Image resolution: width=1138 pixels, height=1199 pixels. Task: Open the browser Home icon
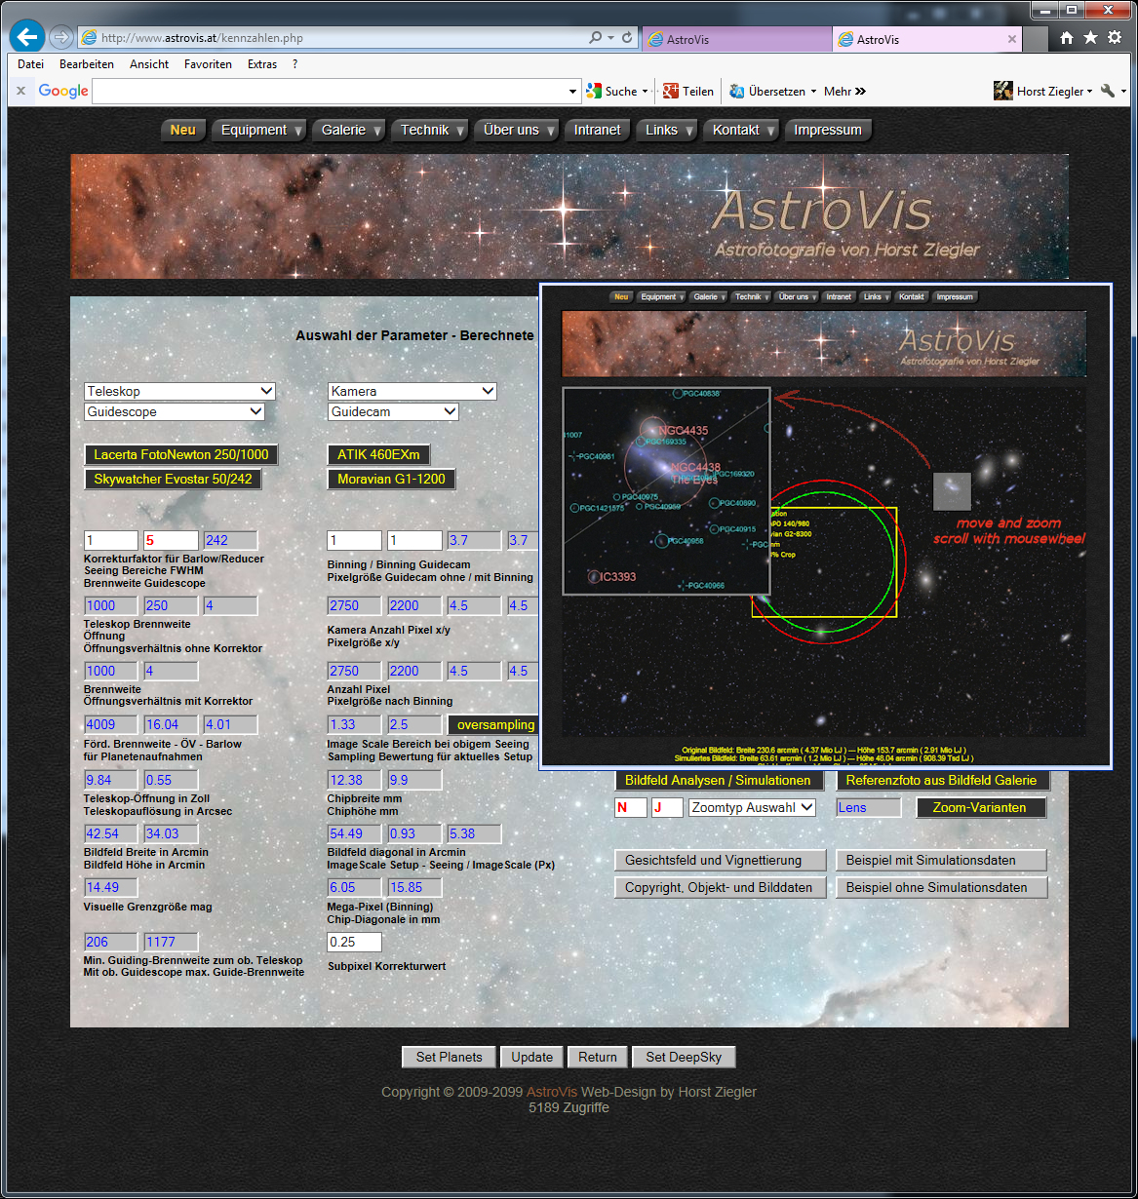tap(1067, 37)
